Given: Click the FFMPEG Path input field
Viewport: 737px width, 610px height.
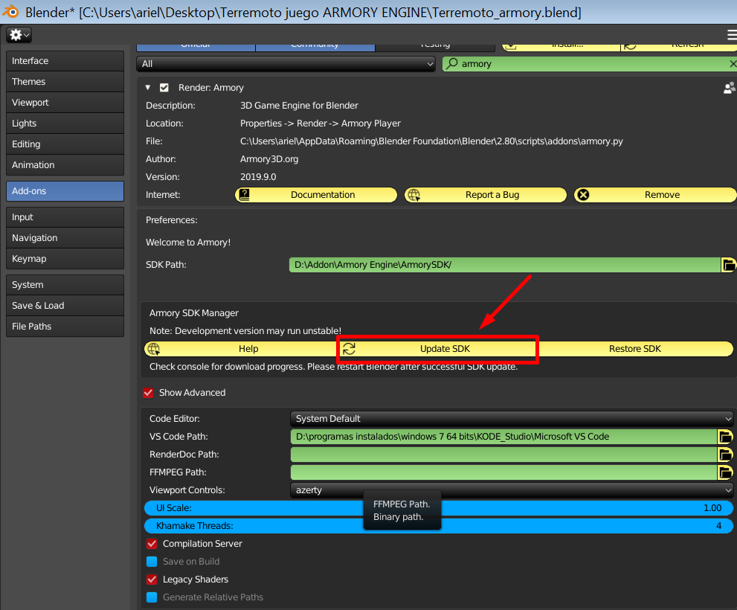Looking at the screenshot, I should pos(504,472).
